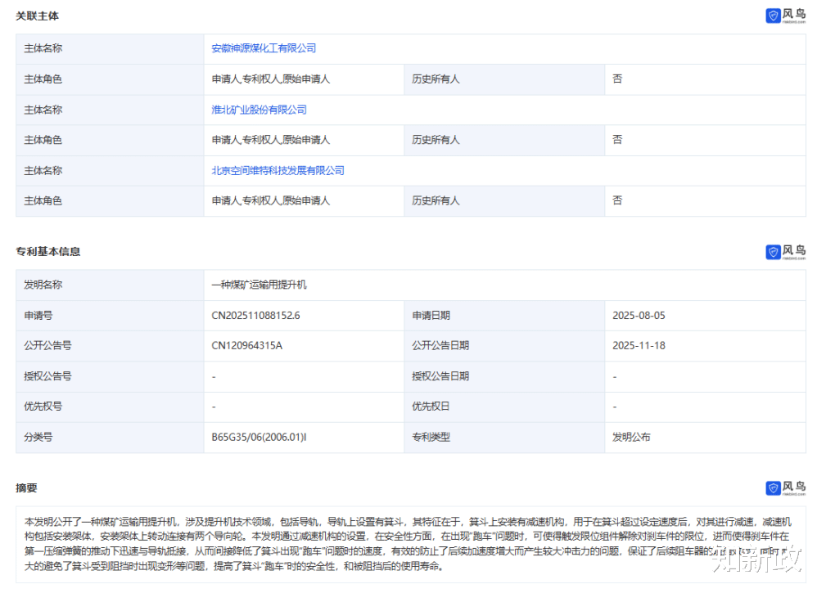The image size is (817, 593).
Task: Open the 北京空间维特科技发展有限公司 company link
Action: point(278,171)
